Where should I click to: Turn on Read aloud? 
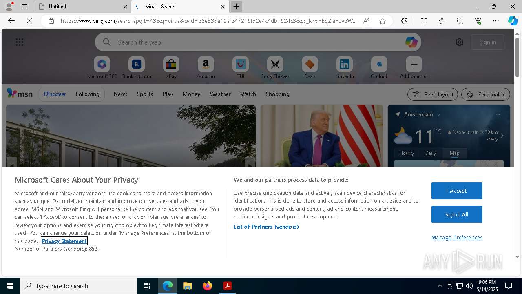click(366, 21)
